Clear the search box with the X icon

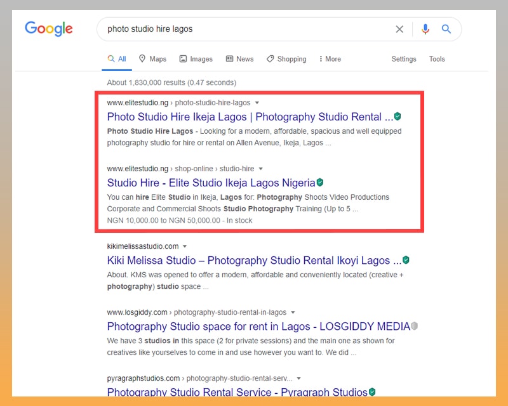coord(399,29)
